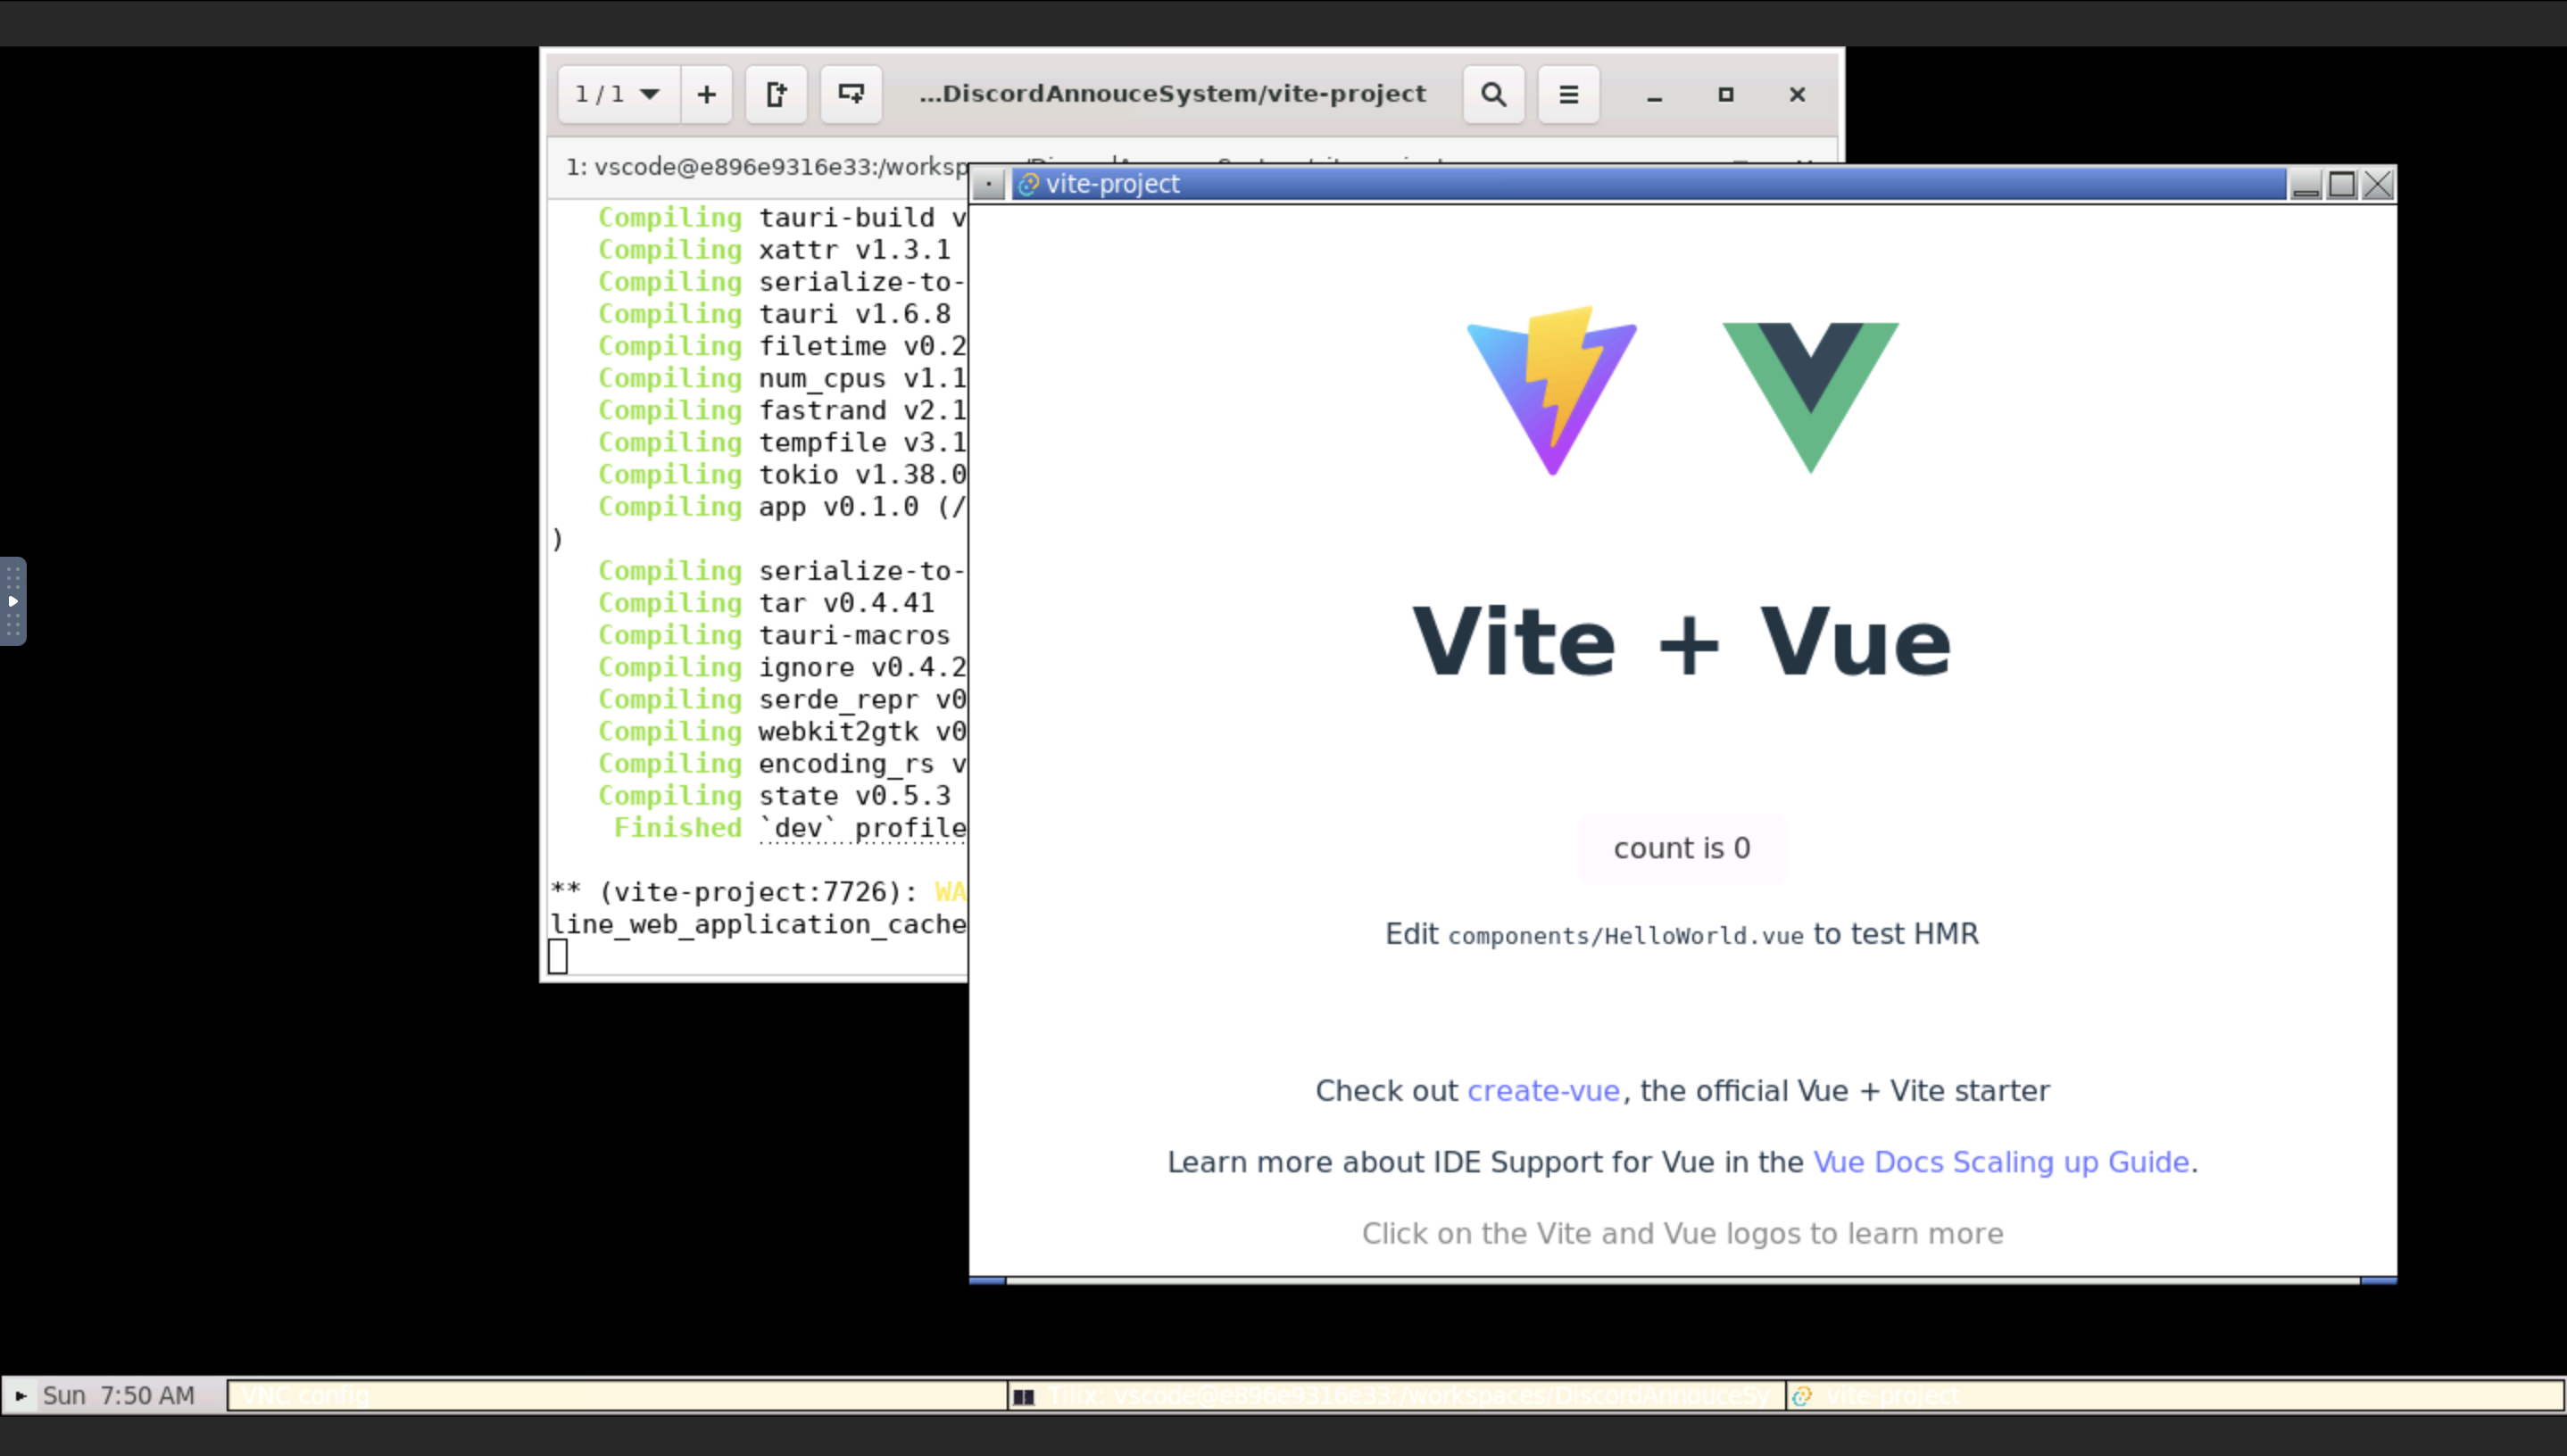Open the Tilix hamburger menu

click(x=1567, y=94)
